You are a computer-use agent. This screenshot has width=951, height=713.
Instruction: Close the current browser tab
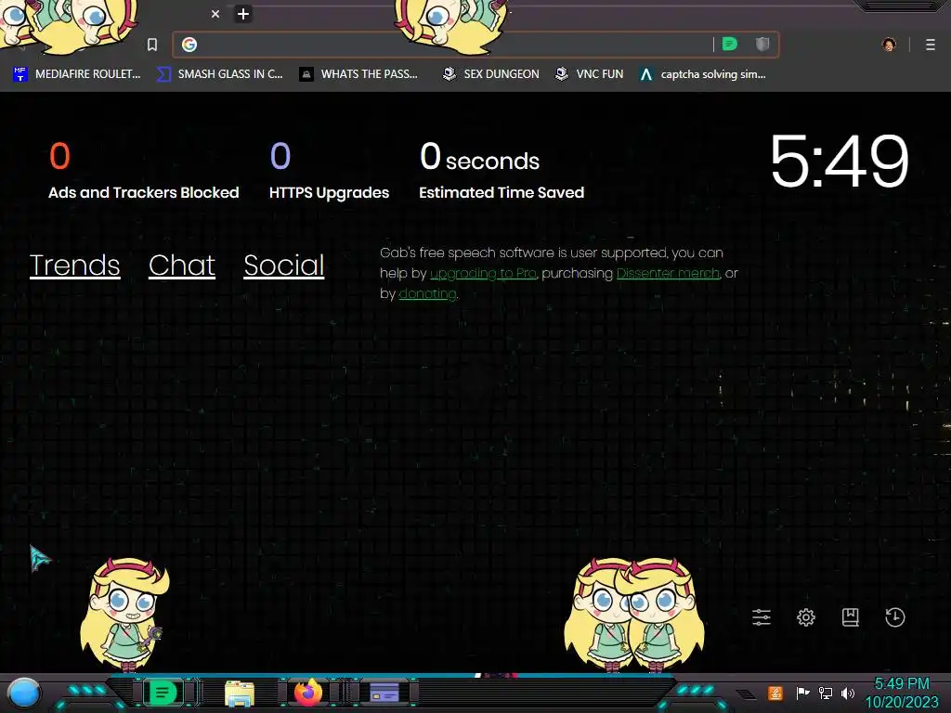[215, 13]
